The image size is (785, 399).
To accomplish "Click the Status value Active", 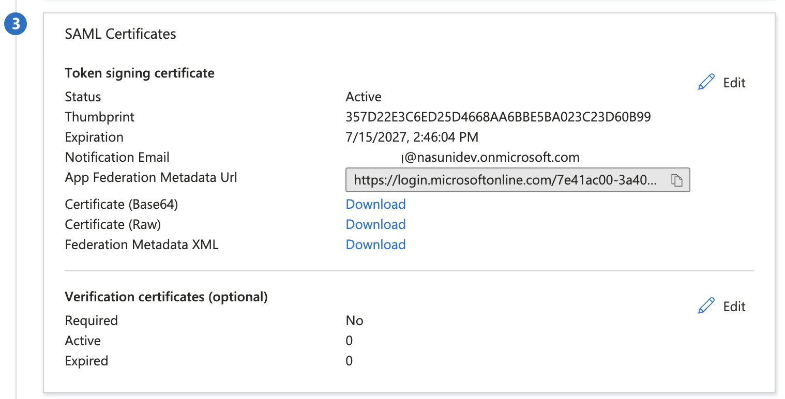I will pyautogui.click(x=364, y=97).
